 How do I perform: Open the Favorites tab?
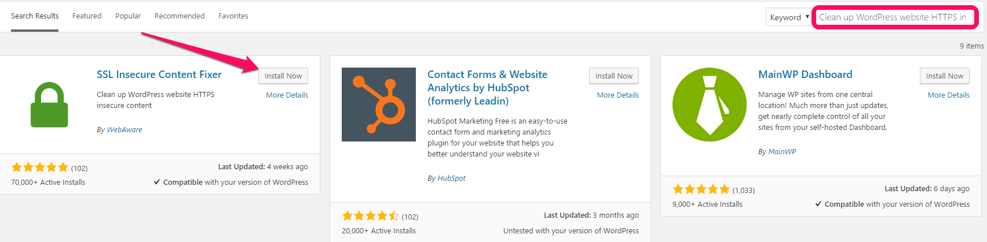coord(233,16)
